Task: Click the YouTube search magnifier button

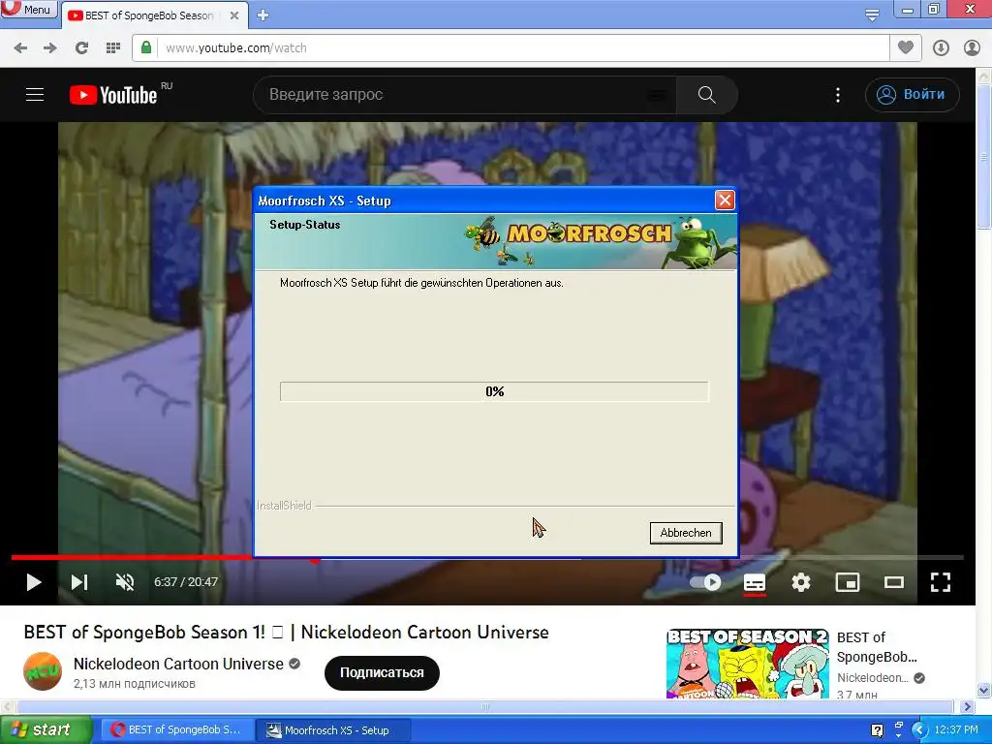Action: point(706,95)
